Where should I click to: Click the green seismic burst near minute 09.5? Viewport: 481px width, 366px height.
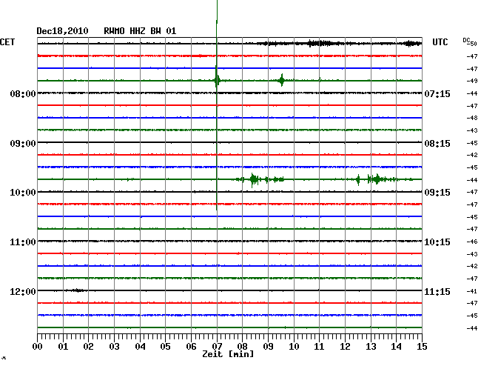click(282, 81)
